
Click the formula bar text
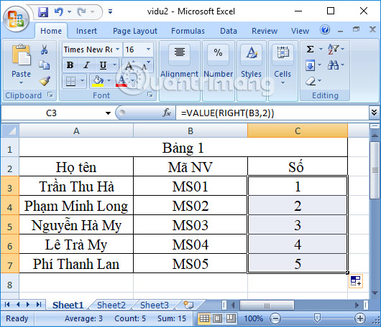tap(227, 113)
